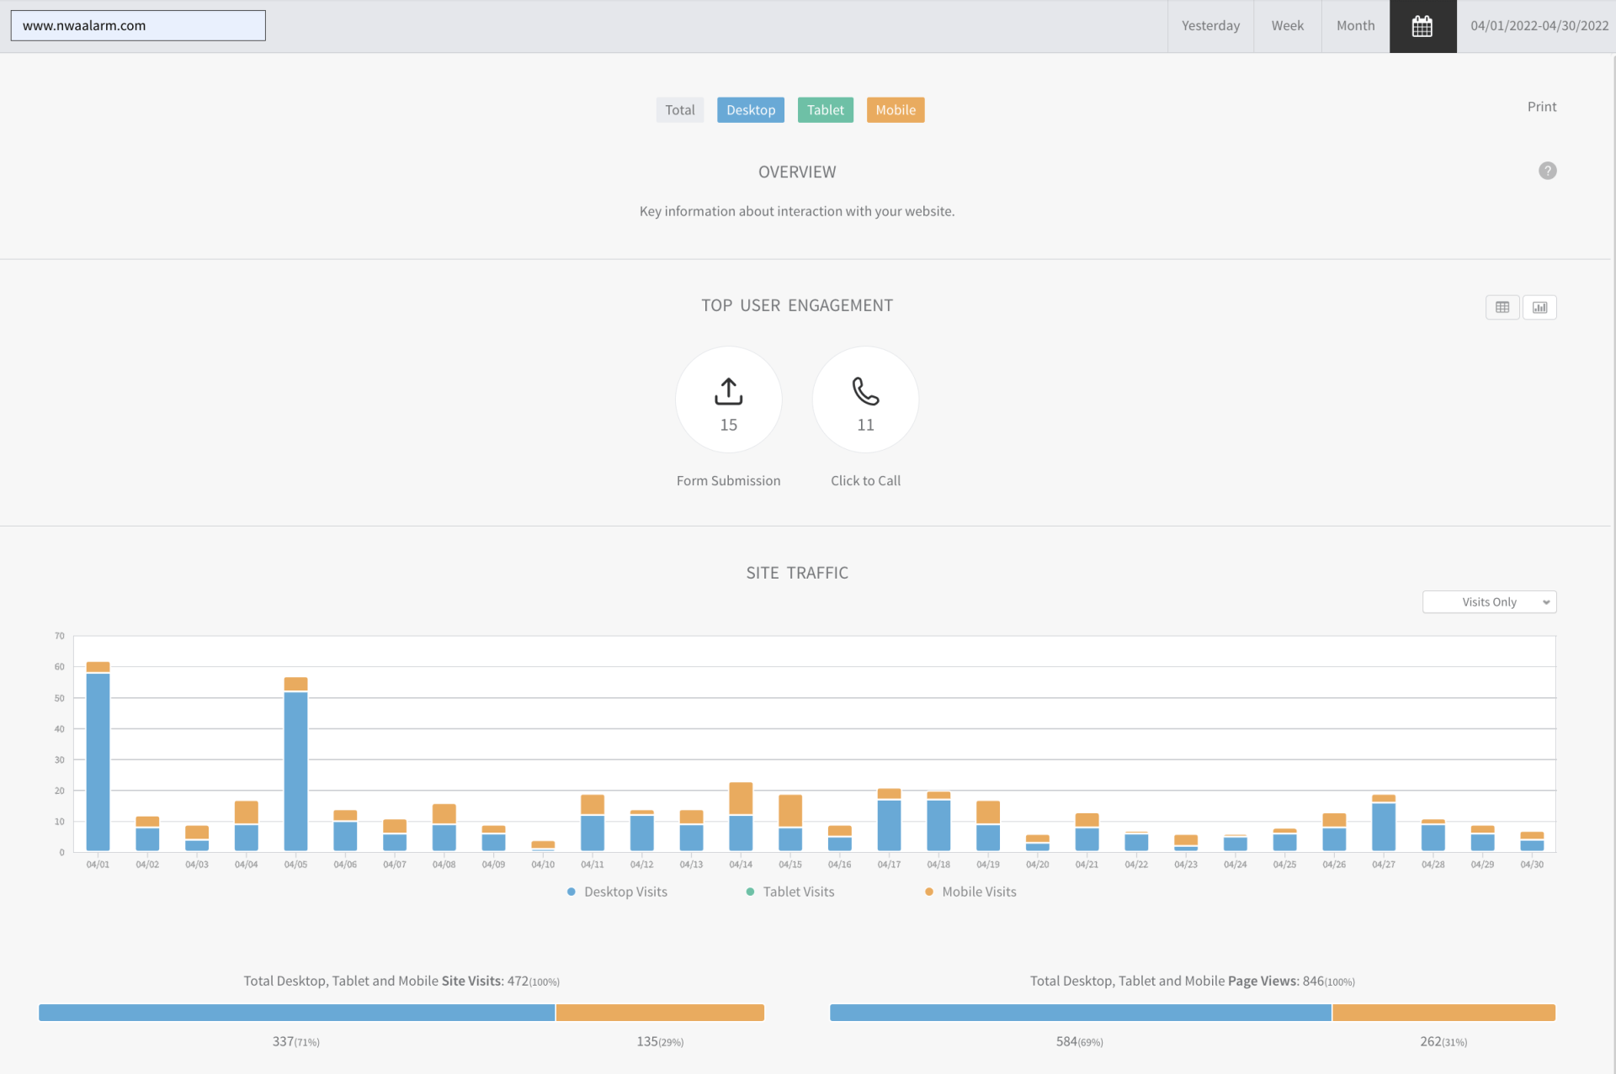Filter by Tablet devices
Image resolution: width=1616 pixels, height=1074 pixels.
coord(825,110)
